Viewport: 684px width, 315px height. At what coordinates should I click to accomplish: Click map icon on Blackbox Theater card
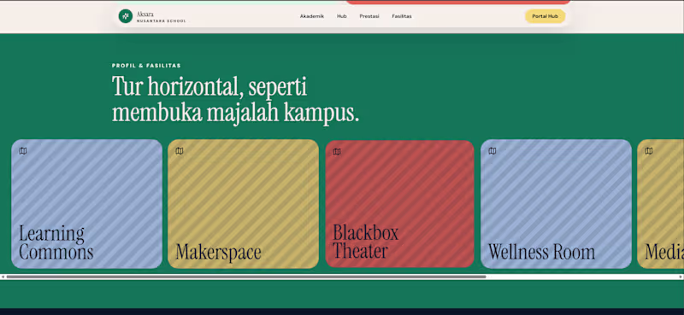pos(337,152)
